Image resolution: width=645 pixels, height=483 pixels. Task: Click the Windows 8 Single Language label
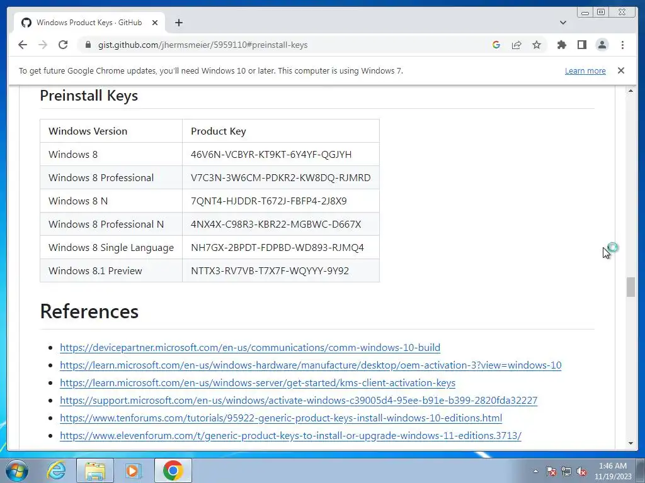click(x=111, y=248)
